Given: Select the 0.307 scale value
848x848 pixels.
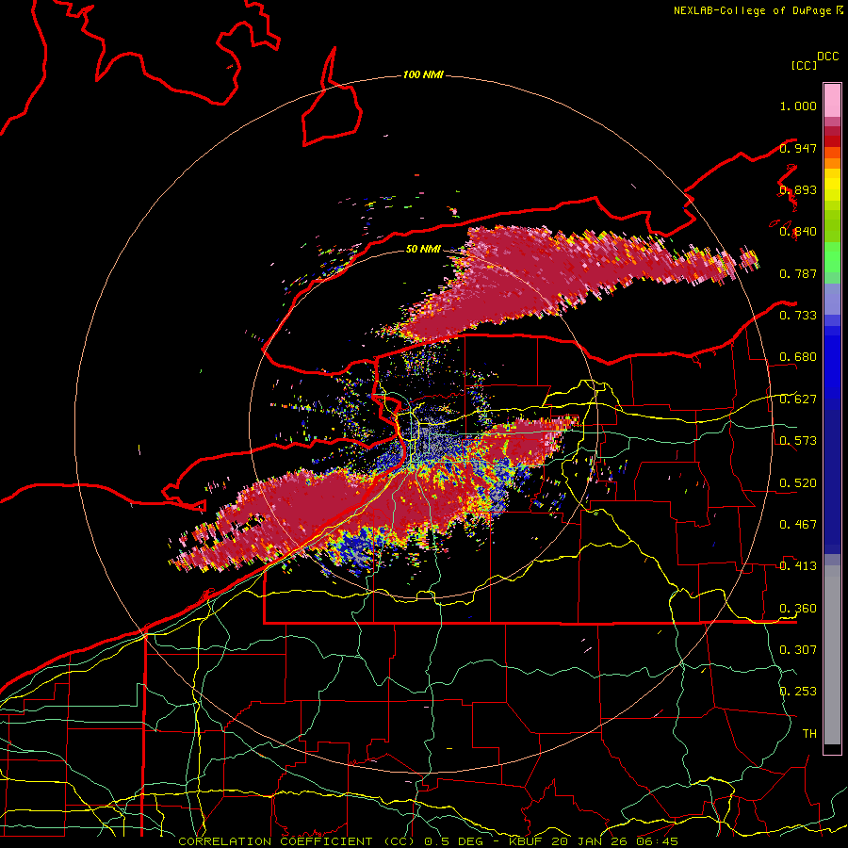Looking at the screenshot, I should click(798, 649).
